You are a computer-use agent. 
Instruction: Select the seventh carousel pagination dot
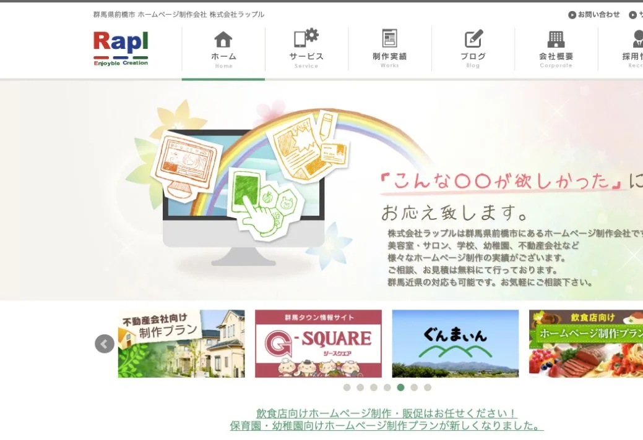click(428, 387)
